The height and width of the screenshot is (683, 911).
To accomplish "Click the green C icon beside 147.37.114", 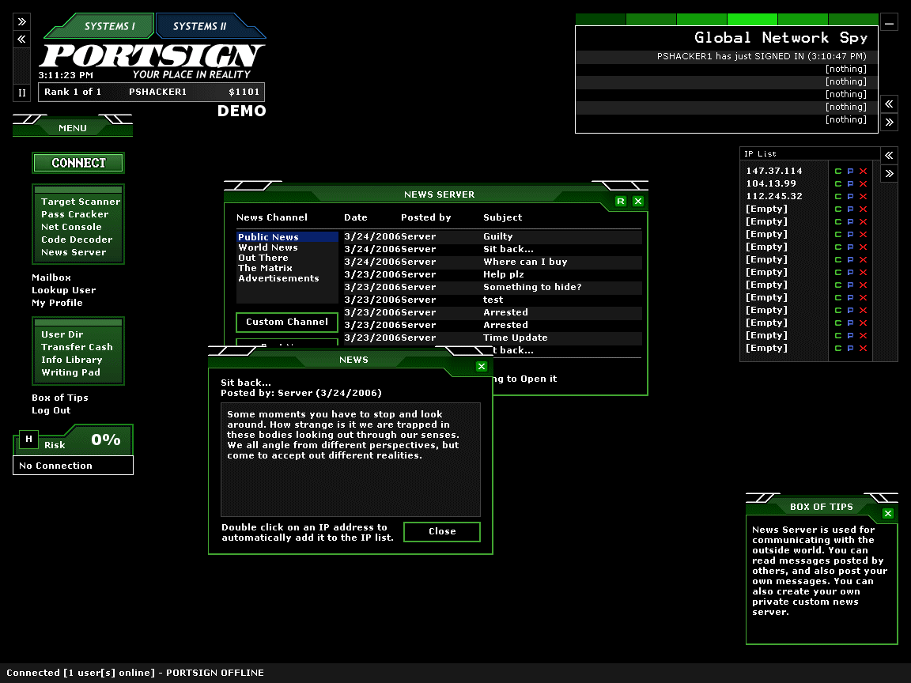I will click(838, 172).
